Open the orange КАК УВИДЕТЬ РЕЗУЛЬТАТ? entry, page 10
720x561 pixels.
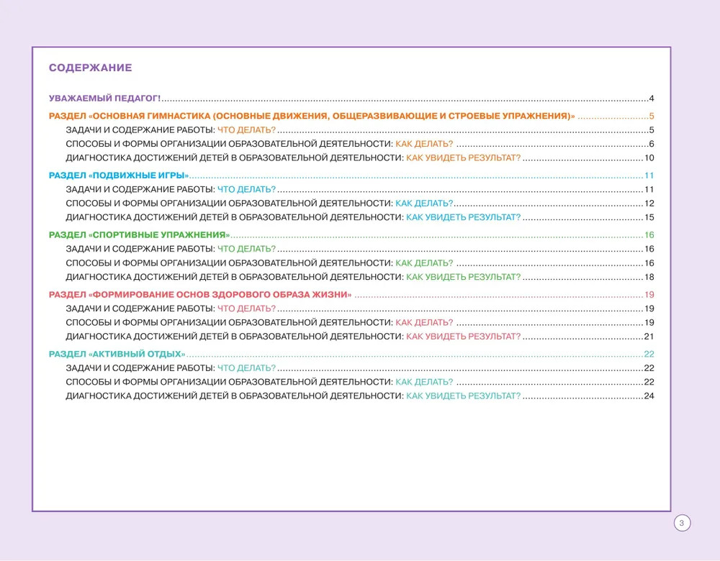(360, 158)
